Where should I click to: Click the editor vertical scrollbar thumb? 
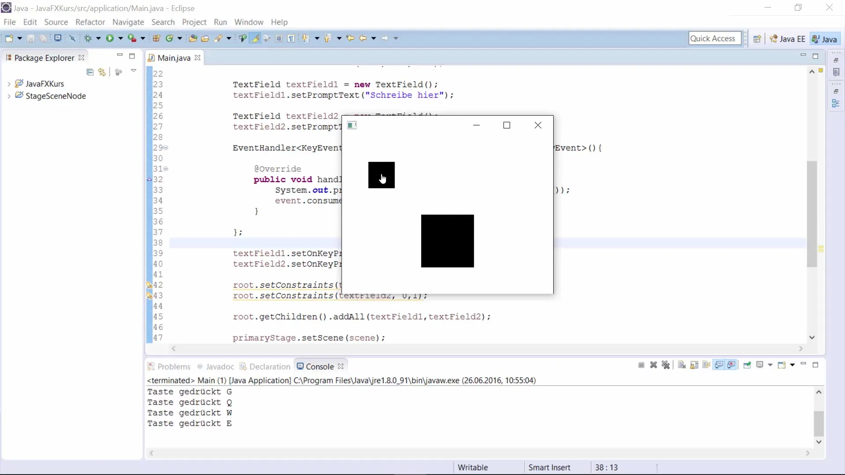tap(812, 214)
